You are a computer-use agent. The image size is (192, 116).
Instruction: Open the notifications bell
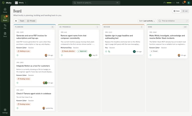coord(183,3)
